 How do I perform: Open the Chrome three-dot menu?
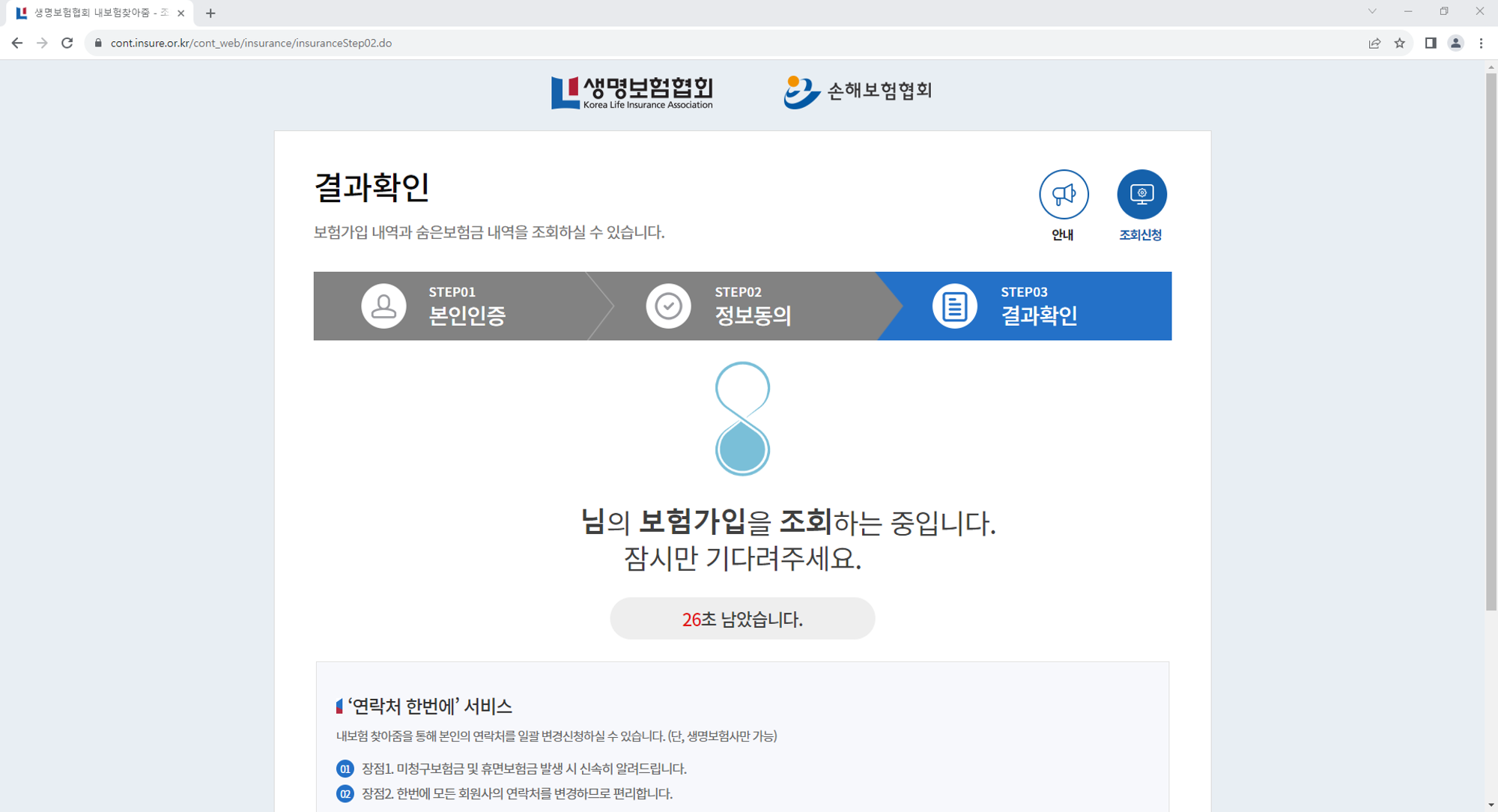[1481, 43]
